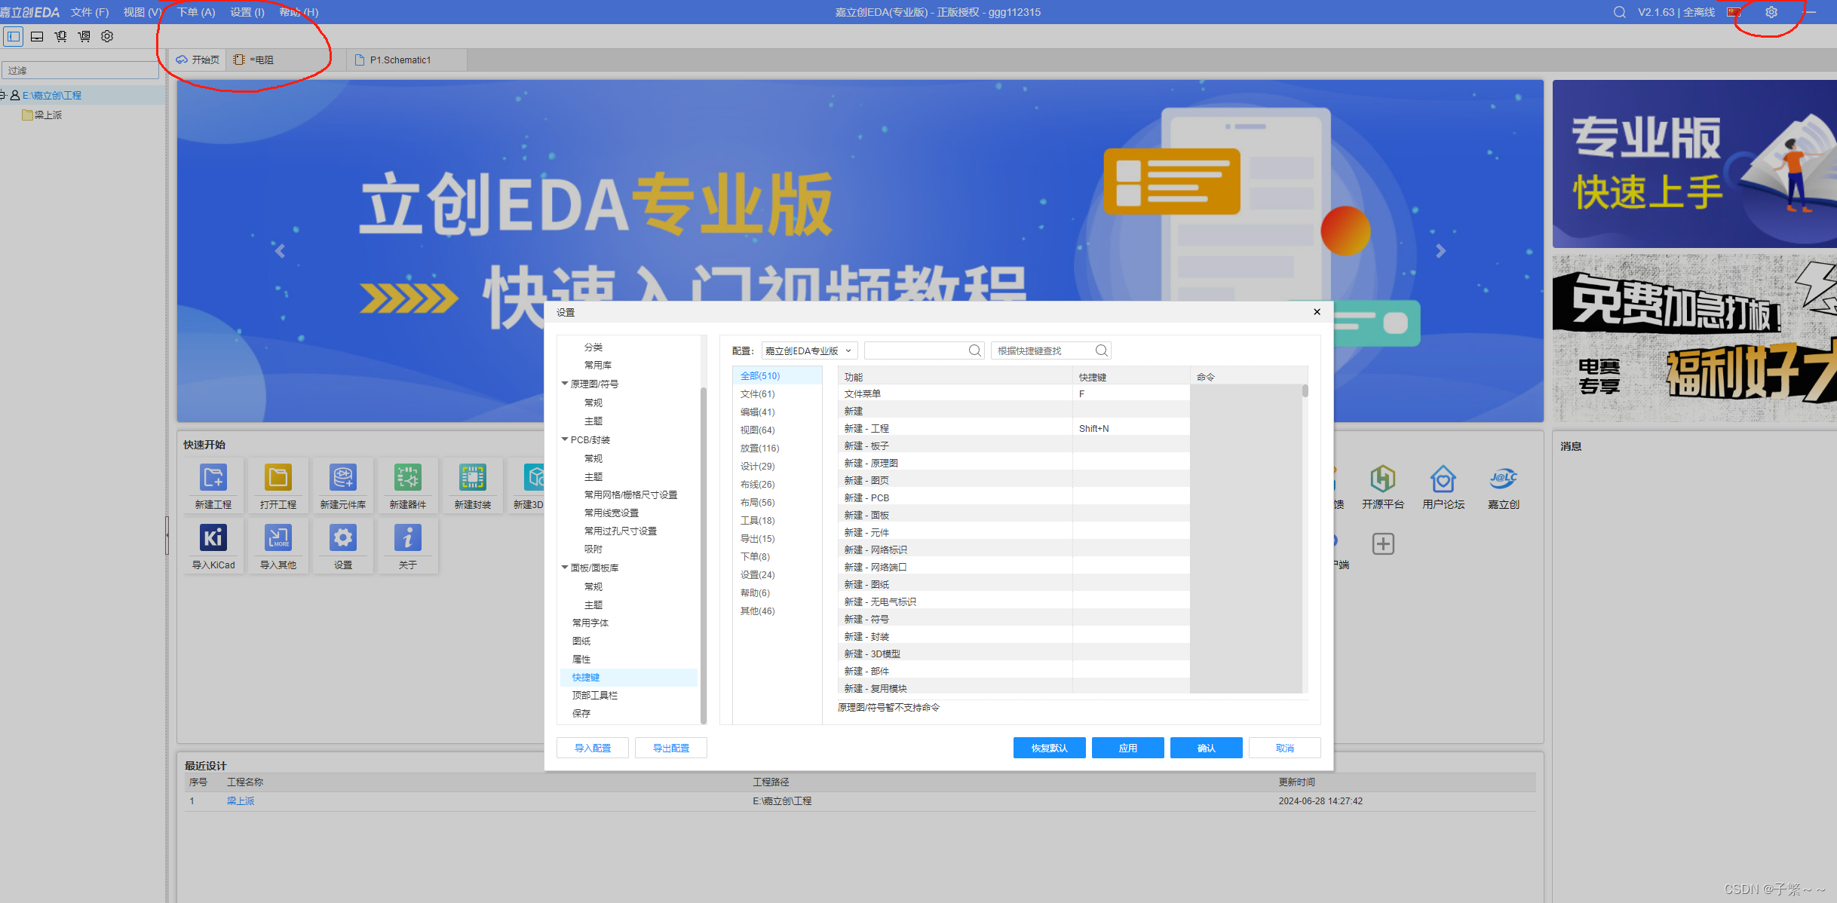Image resolution: width=1837 pixels, height=903 pixels.
Task: Click the 导出配置 (Export Config) button
Action: coord(670,748)
